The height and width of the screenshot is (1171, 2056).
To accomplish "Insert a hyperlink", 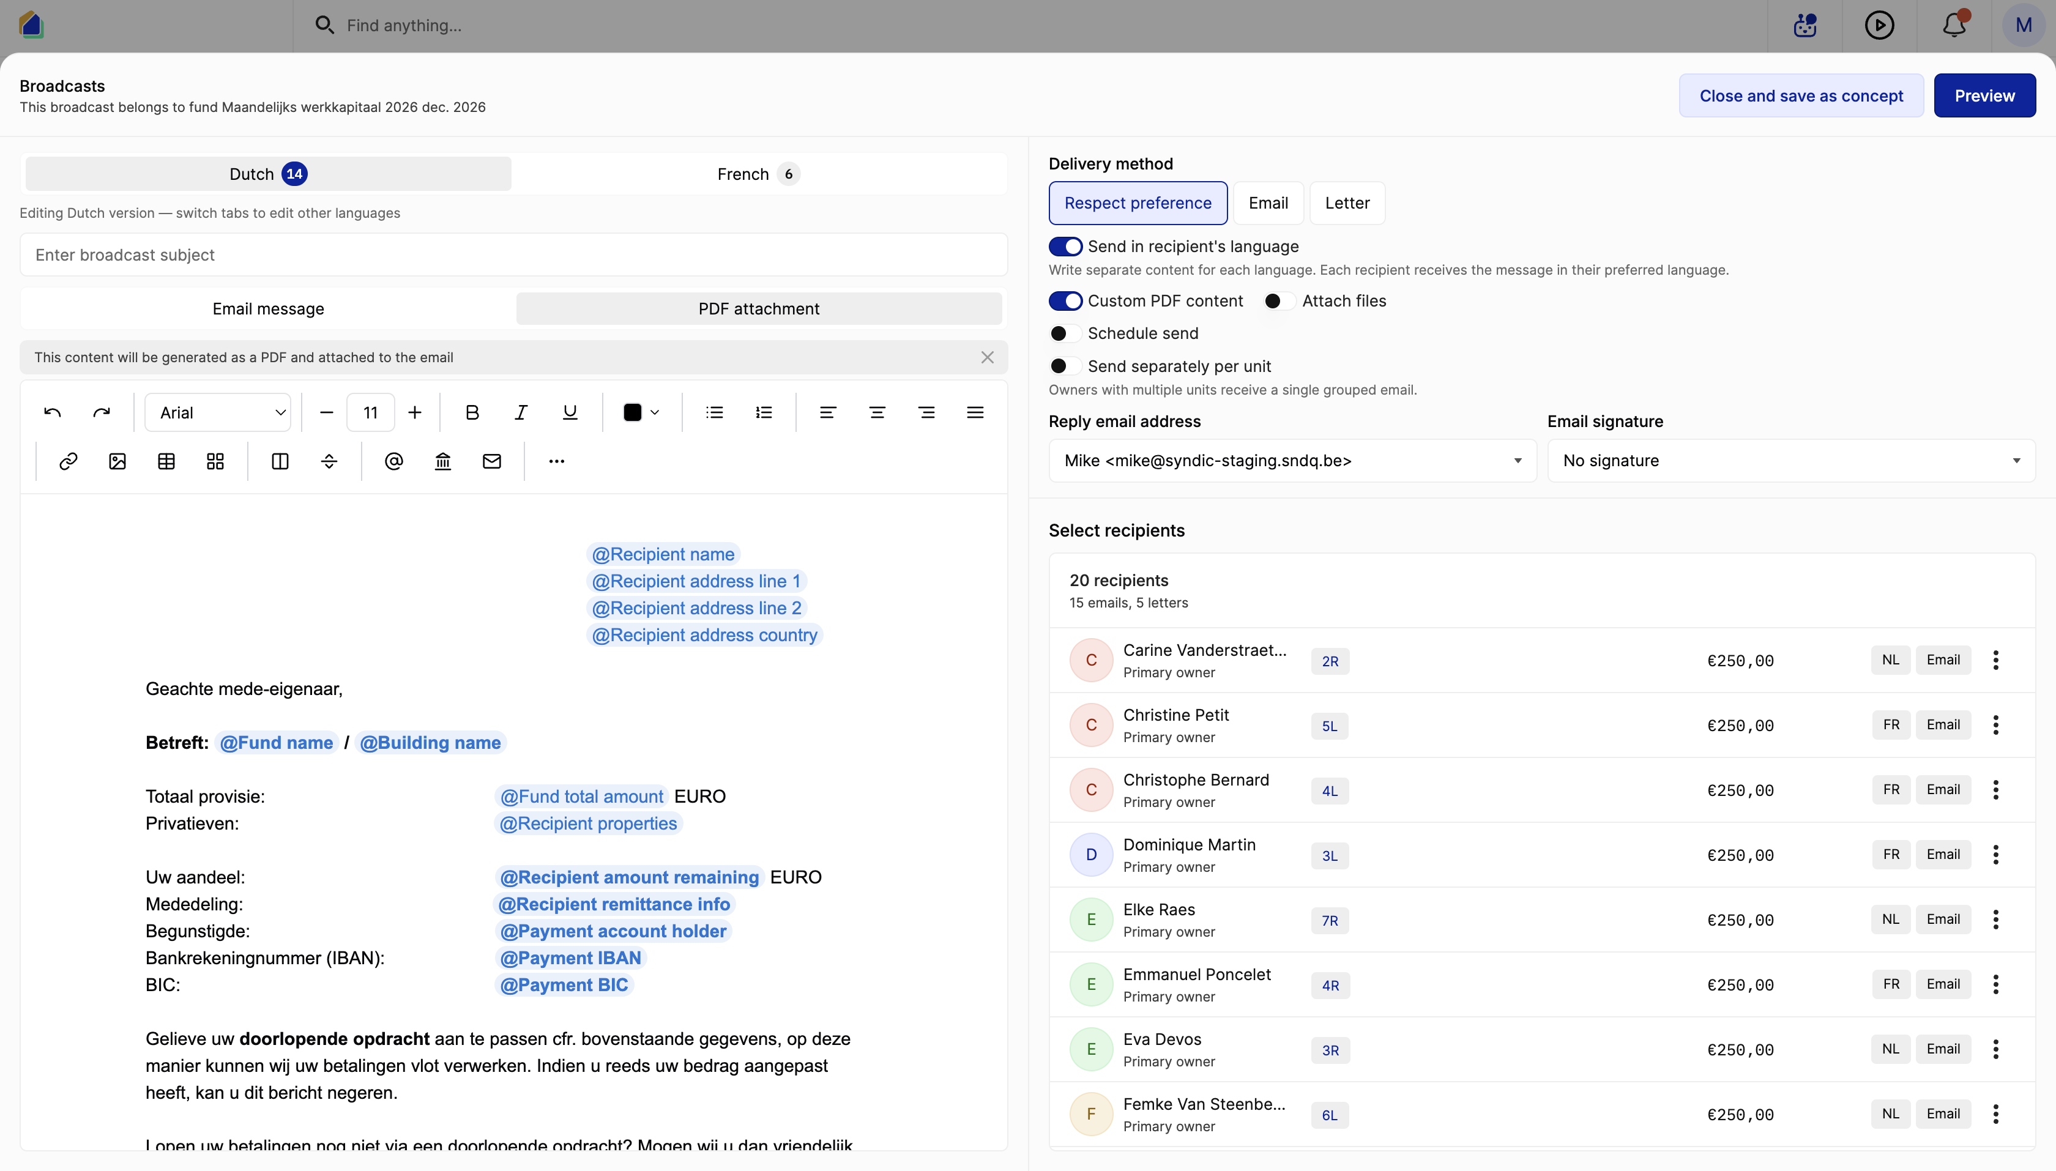I will pos(69,461).
